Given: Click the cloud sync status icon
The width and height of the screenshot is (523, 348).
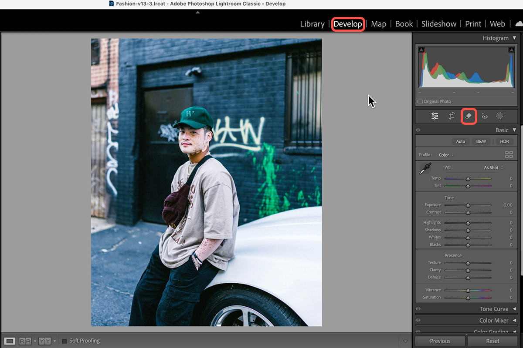Looking at the screenshot, I should coord(519,24).
